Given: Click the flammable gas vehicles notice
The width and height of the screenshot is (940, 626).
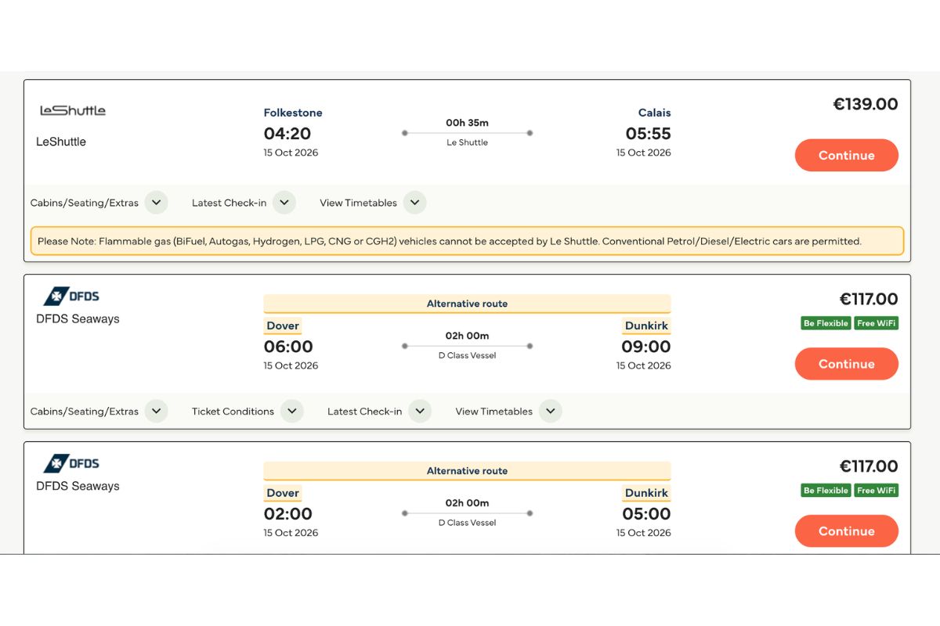Looking at the screenshot, I should [x=467, y=241].
